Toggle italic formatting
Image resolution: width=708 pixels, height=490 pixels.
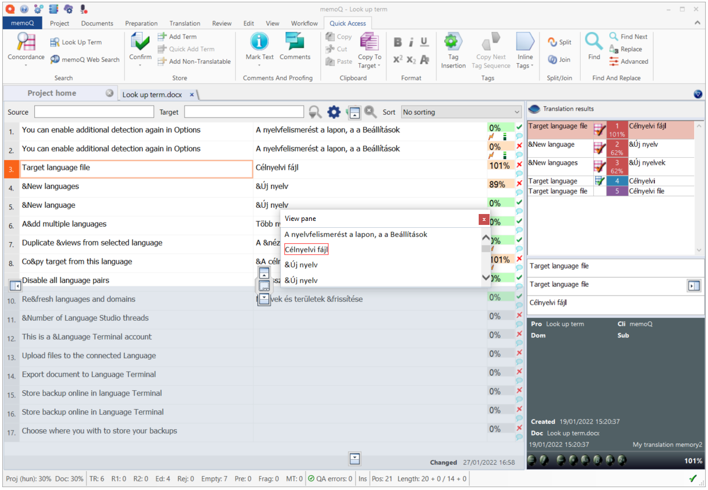click(x=410, y=42)
